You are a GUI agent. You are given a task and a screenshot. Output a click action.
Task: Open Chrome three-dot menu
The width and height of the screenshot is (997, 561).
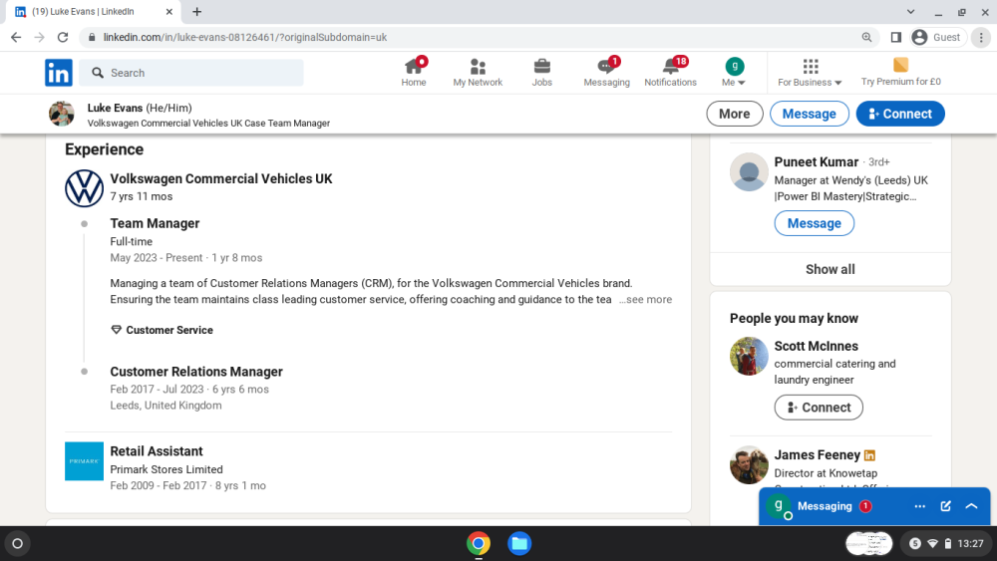pyautogui.click(x=981, y=38)
